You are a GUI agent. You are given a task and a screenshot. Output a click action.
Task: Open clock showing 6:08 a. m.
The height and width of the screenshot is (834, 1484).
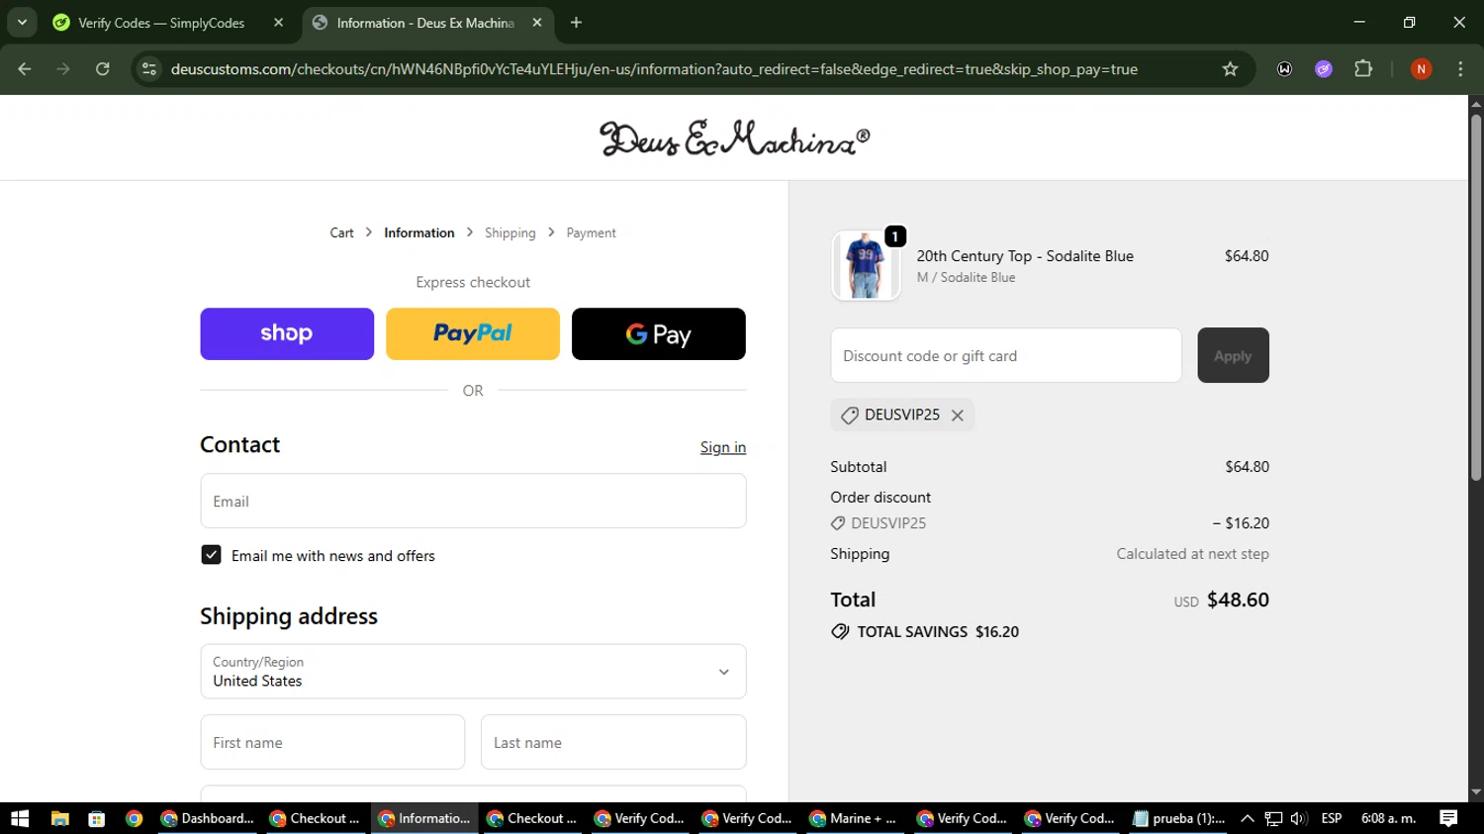point(1389,818)
